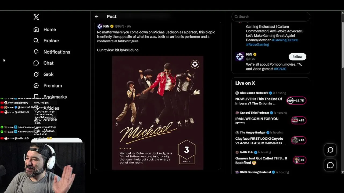
Task: Click the @IGN handle in the post header
Action: (x=119, y=26)
